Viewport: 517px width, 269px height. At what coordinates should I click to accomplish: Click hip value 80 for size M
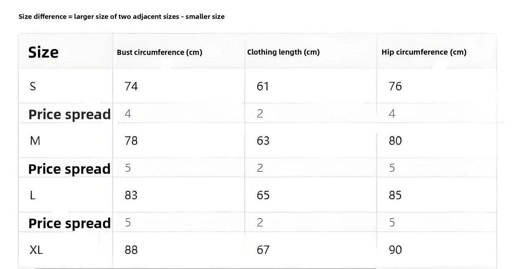pyautogui.click(x=395, y=141)
